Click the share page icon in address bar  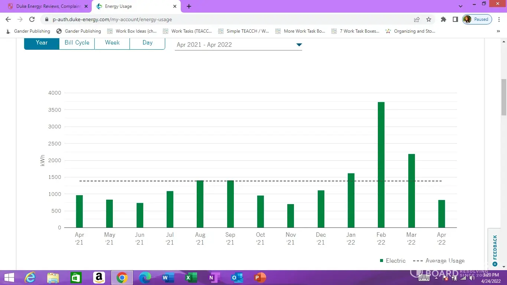(417, 19)
